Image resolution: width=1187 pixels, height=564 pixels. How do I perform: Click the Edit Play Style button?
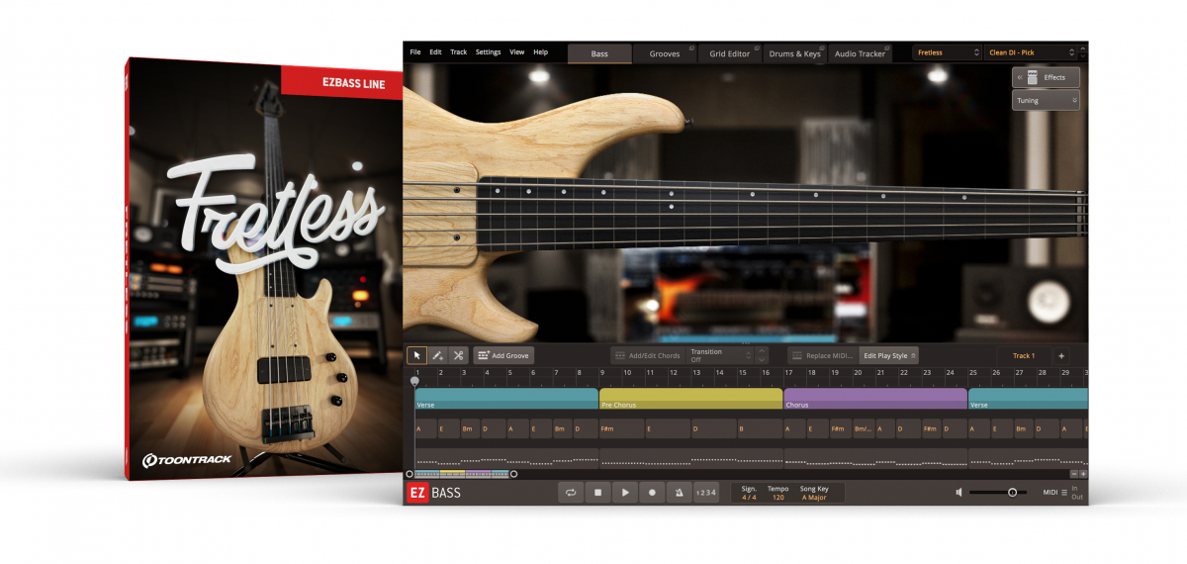[x=889, y=355]
